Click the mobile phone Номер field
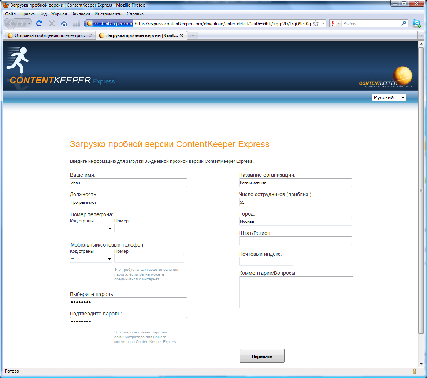Image resolution: width=427 pixels, height=378 pixels. [x=149, y=258]
